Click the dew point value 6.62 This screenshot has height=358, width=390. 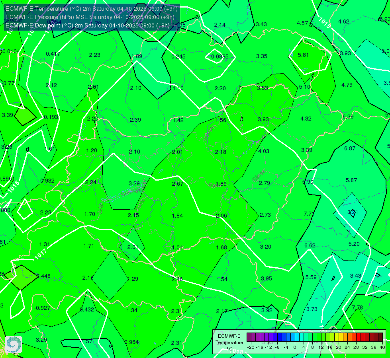pyautogui.click(x=310, y=246)
